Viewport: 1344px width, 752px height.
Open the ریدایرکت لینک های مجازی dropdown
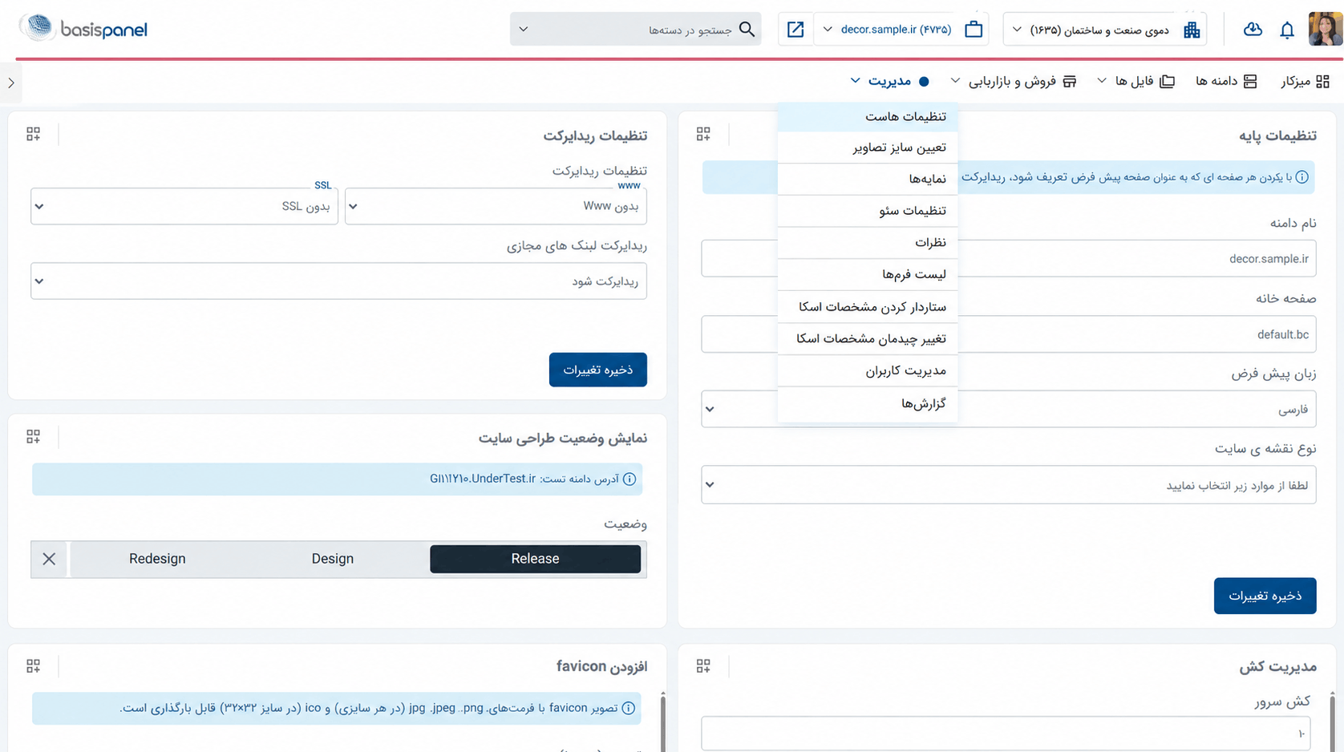tap(338, 281)
